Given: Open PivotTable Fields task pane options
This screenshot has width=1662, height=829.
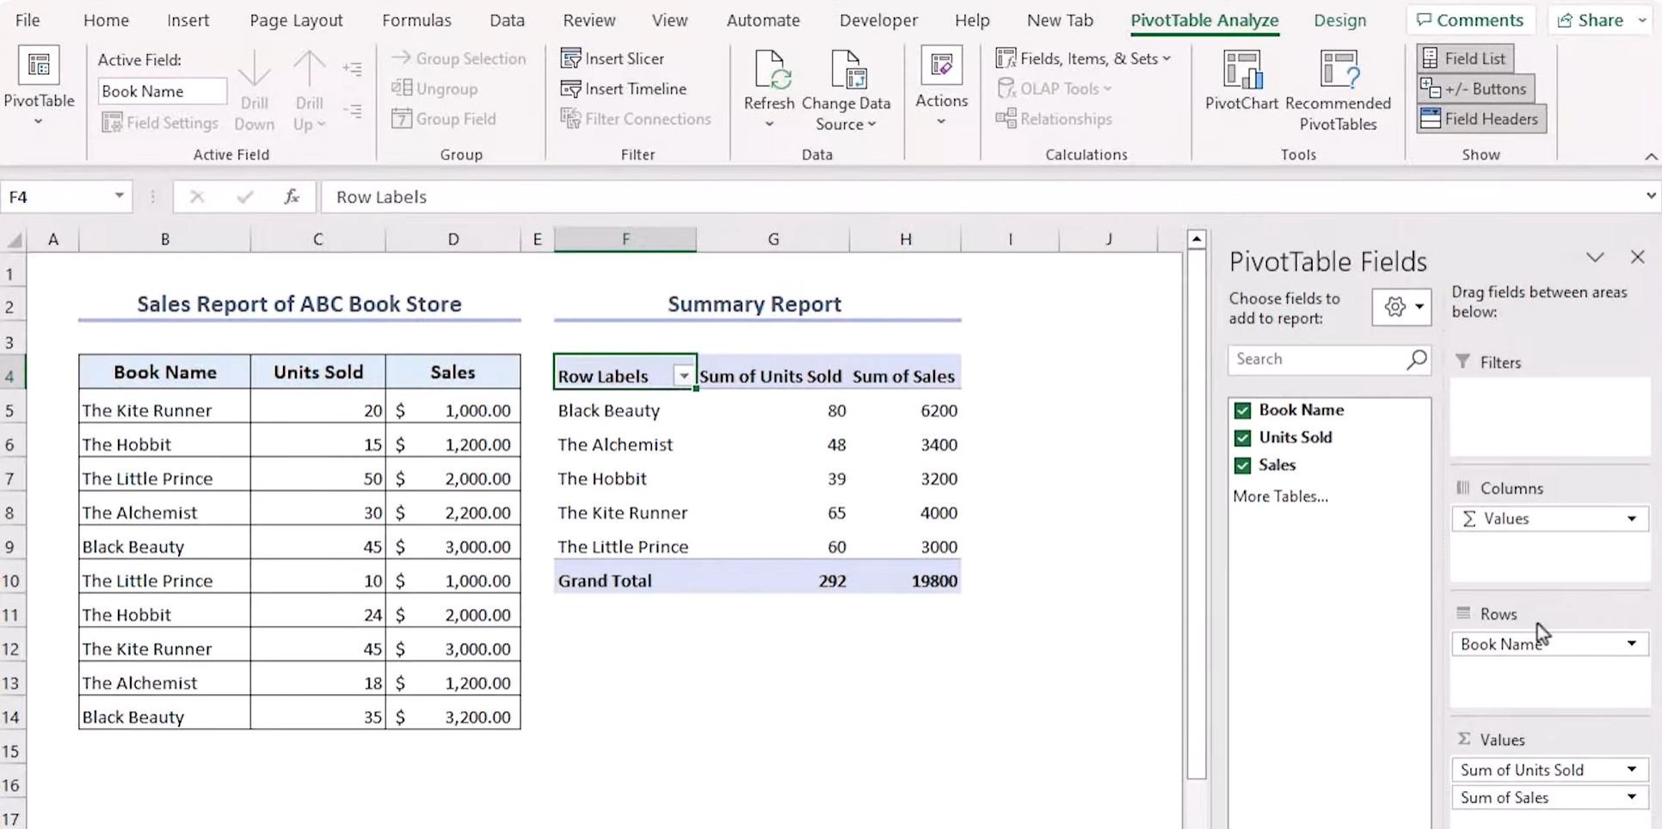Looking at the screenshot, I should pos(1595,257).
